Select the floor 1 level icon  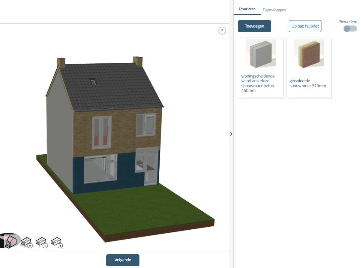(41, 242)
